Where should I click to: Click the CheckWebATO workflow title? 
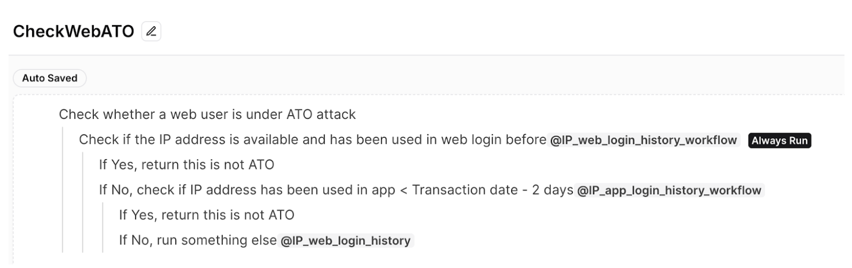[73, 32]
